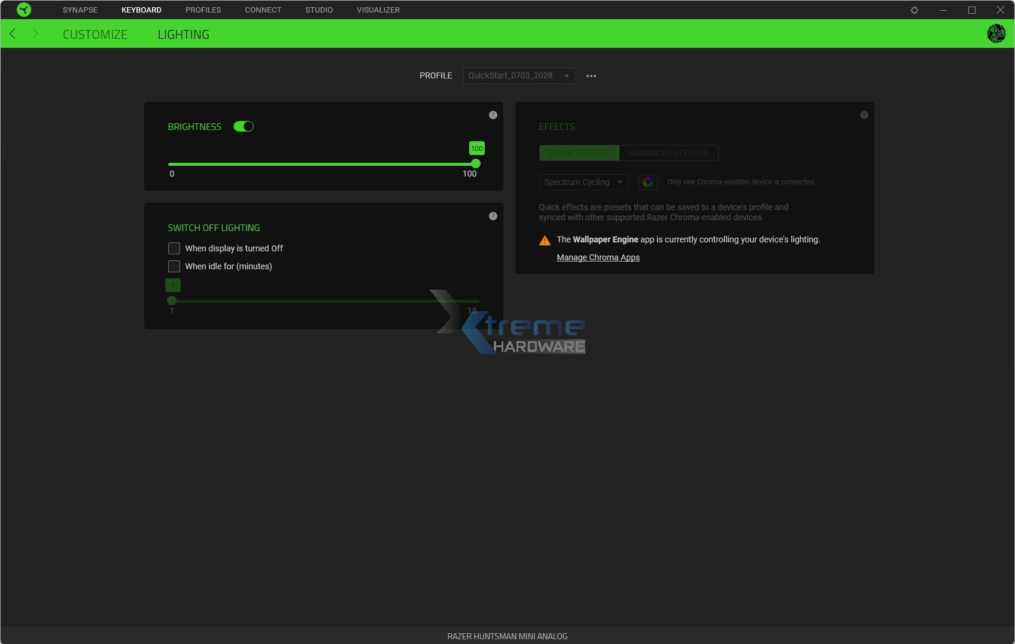1015x644 pixels.
Task: Switch to the CUSTOMIZE tab
Action: tap(95, 34)
